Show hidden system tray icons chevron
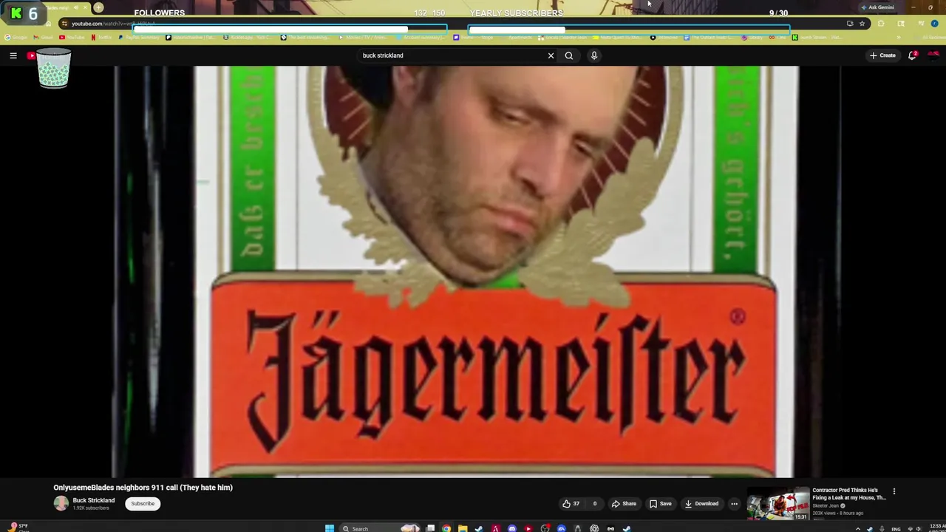946x532 pixels. [858, 529]
